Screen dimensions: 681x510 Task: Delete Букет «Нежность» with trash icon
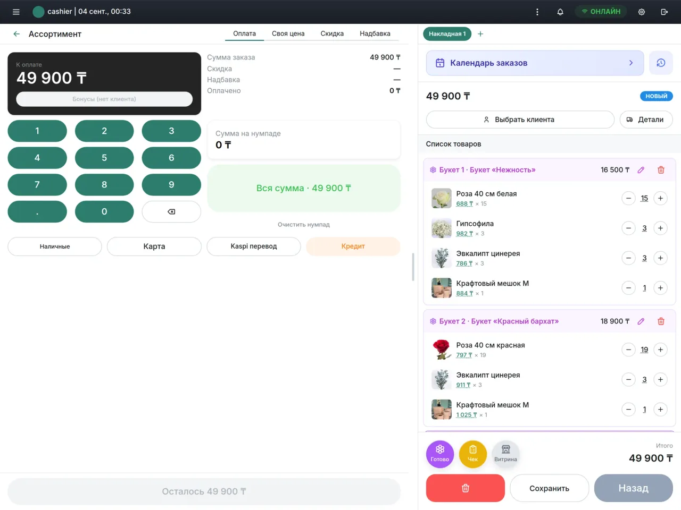pyautogui.click(x=661, y=170)
